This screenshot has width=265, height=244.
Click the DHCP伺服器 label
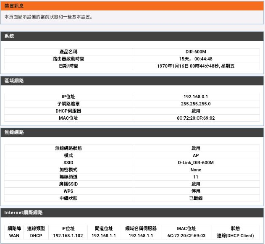coord(68,111)
